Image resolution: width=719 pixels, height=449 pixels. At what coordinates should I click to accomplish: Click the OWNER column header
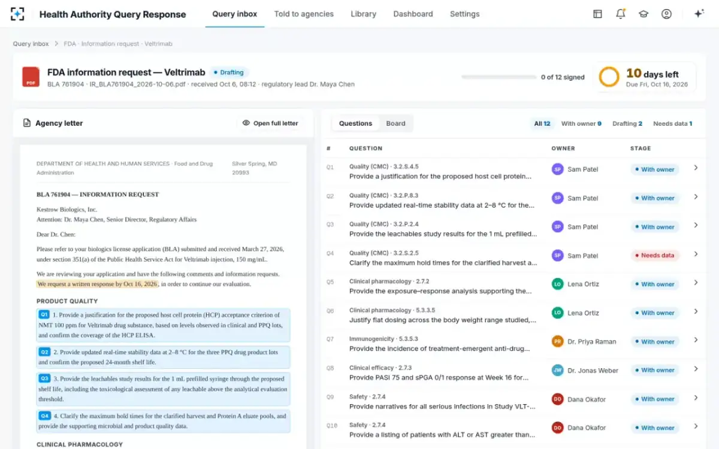[563, 148]
